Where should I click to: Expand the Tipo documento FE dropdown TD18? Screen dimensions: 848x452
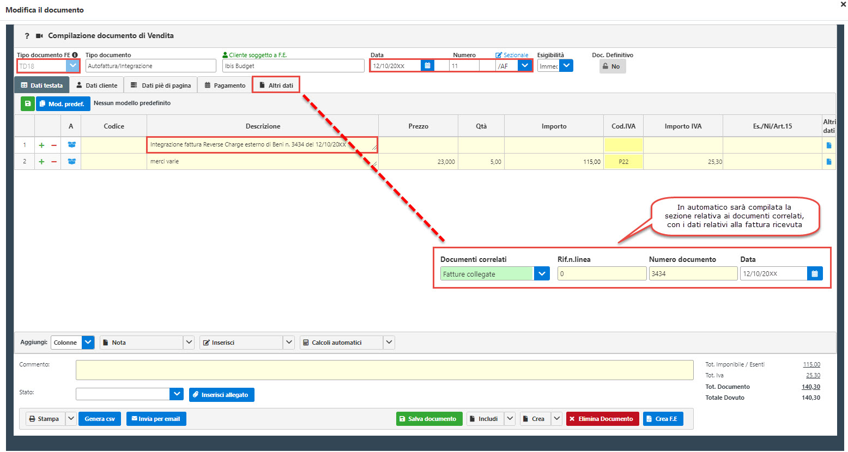coord(73,66)
